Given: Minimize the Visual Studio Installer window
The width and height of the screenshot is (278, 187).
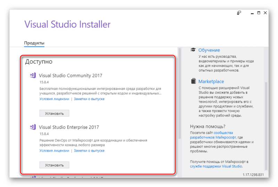Looking at the screenshot, I should pos(252,13).
